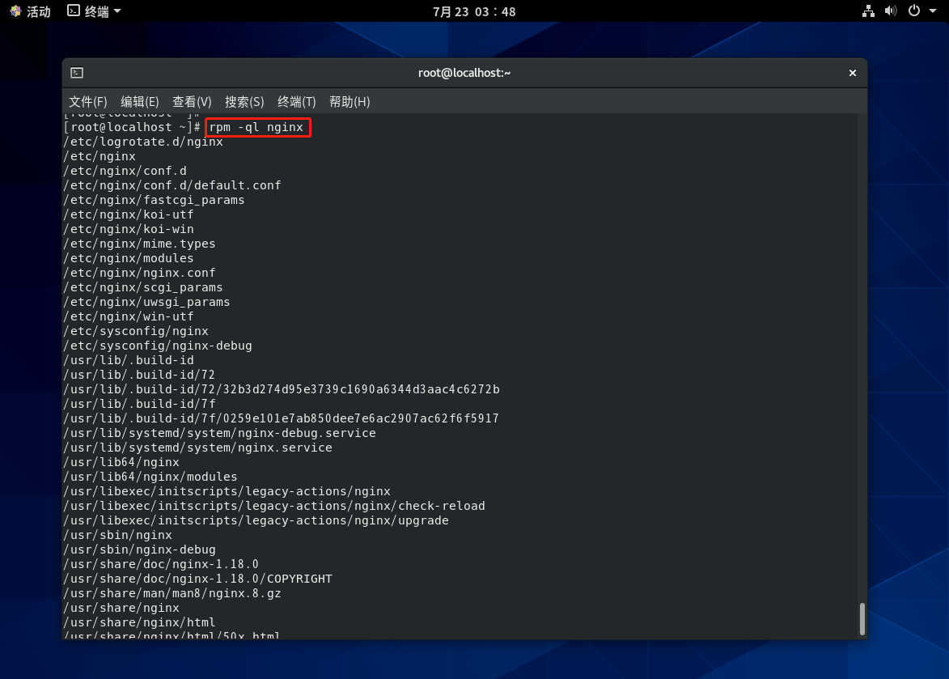Expand the system menu arrow beside the power icon
Image resolution: width=949 pixels, height=679 pixels.
tap(933, 11)
